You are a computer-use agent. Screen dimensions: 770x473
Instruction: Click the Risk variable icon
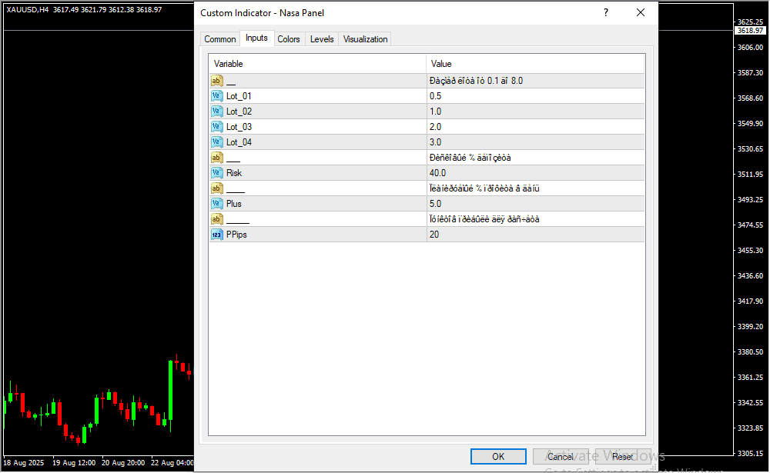(x=216, y=173)
